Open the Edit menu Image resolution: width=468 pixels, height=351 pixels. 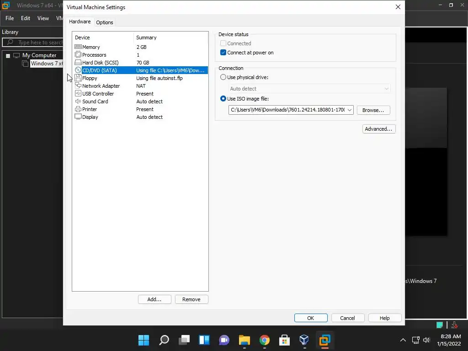(x=26, y=18)
